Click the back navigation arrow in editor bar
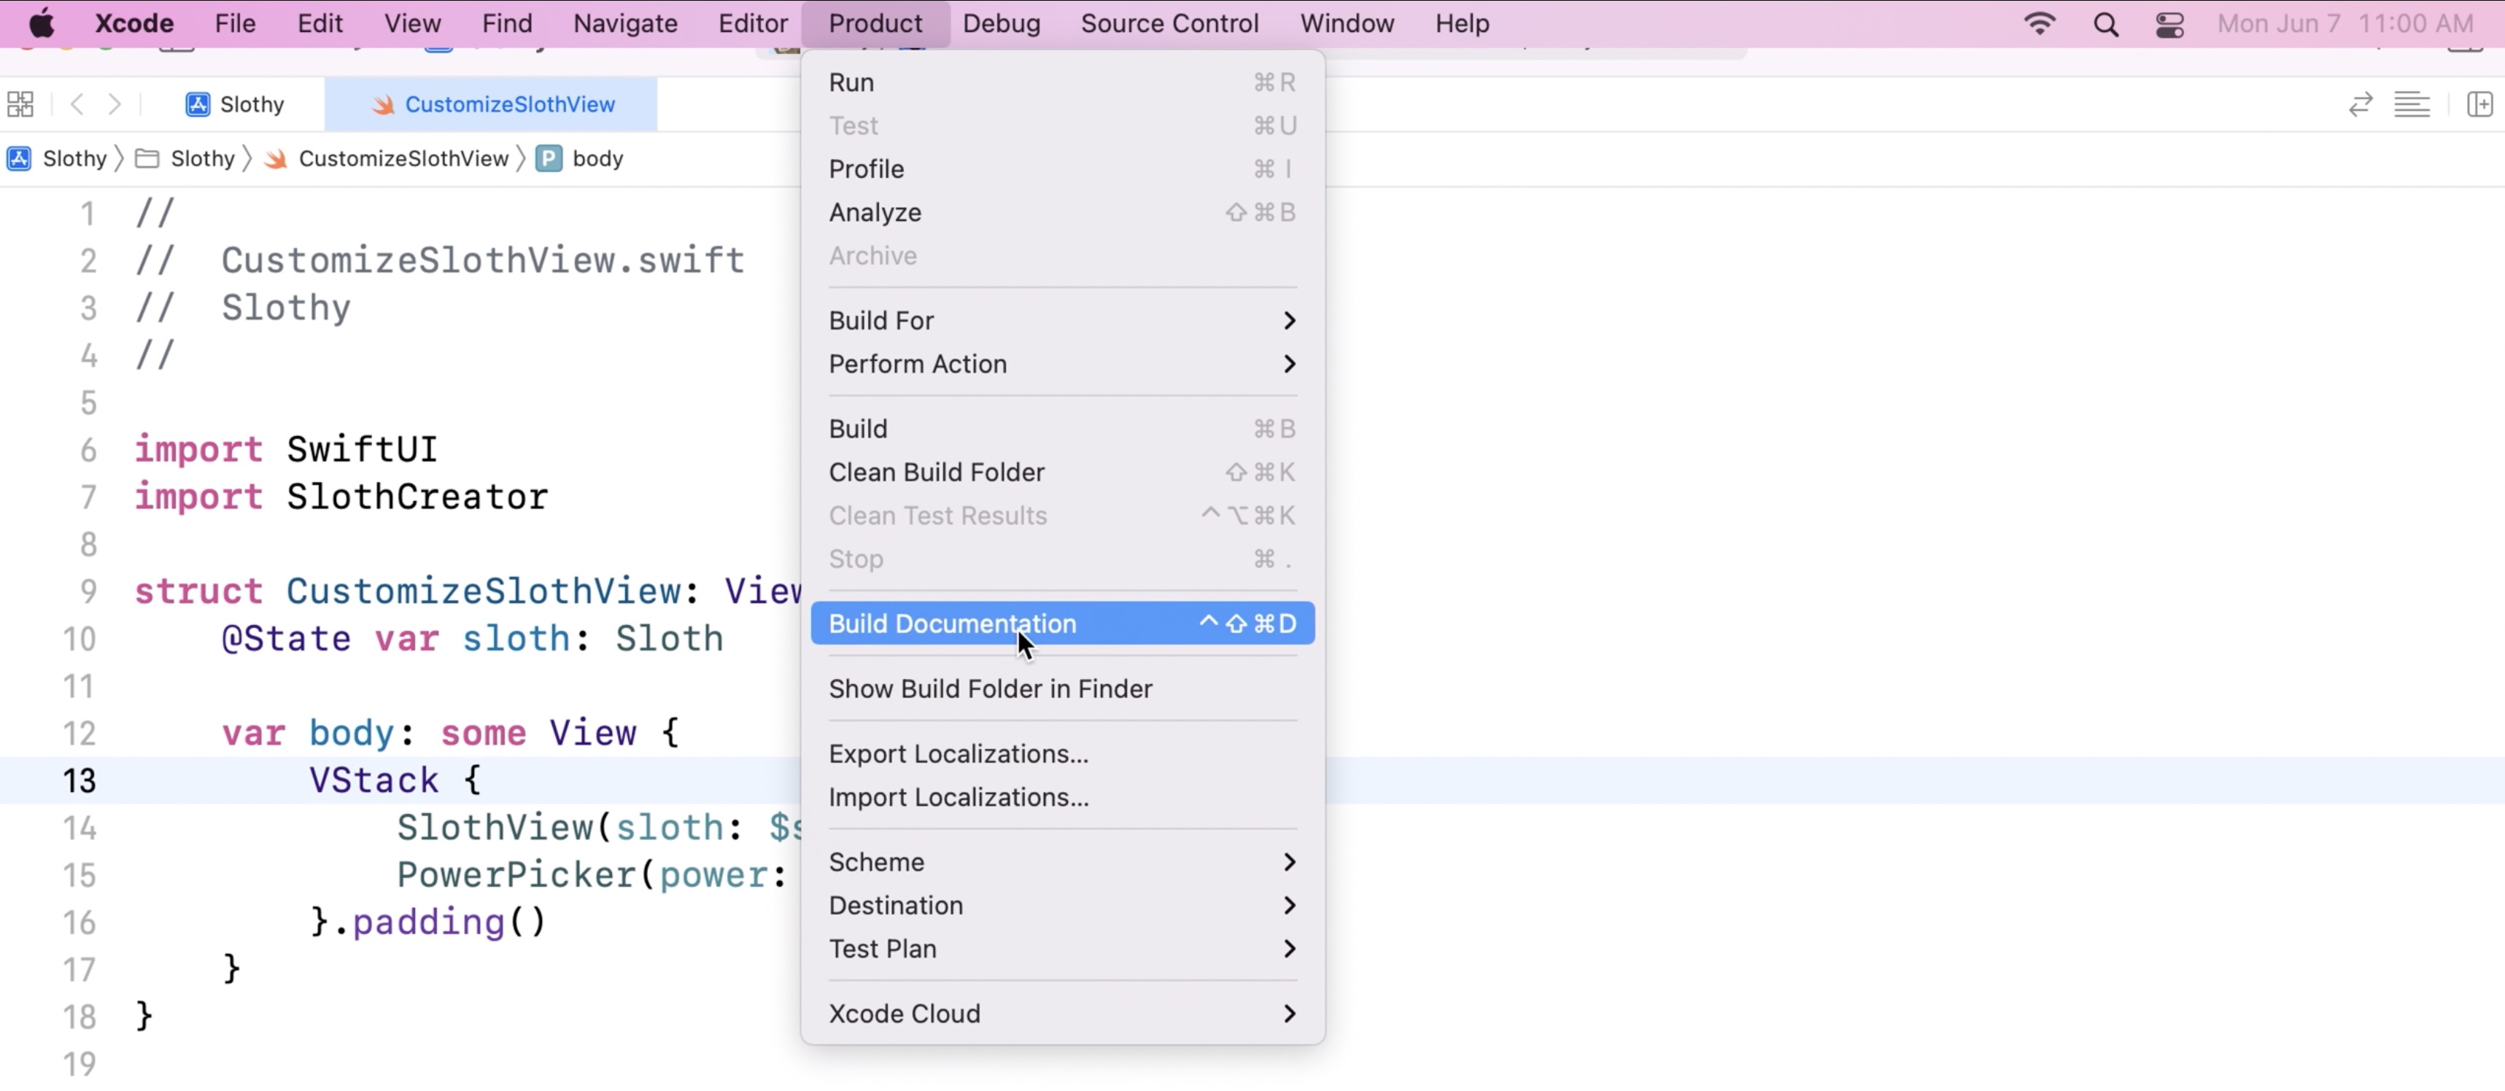This screenshot has height=1091, width=2505. [77, 103]
